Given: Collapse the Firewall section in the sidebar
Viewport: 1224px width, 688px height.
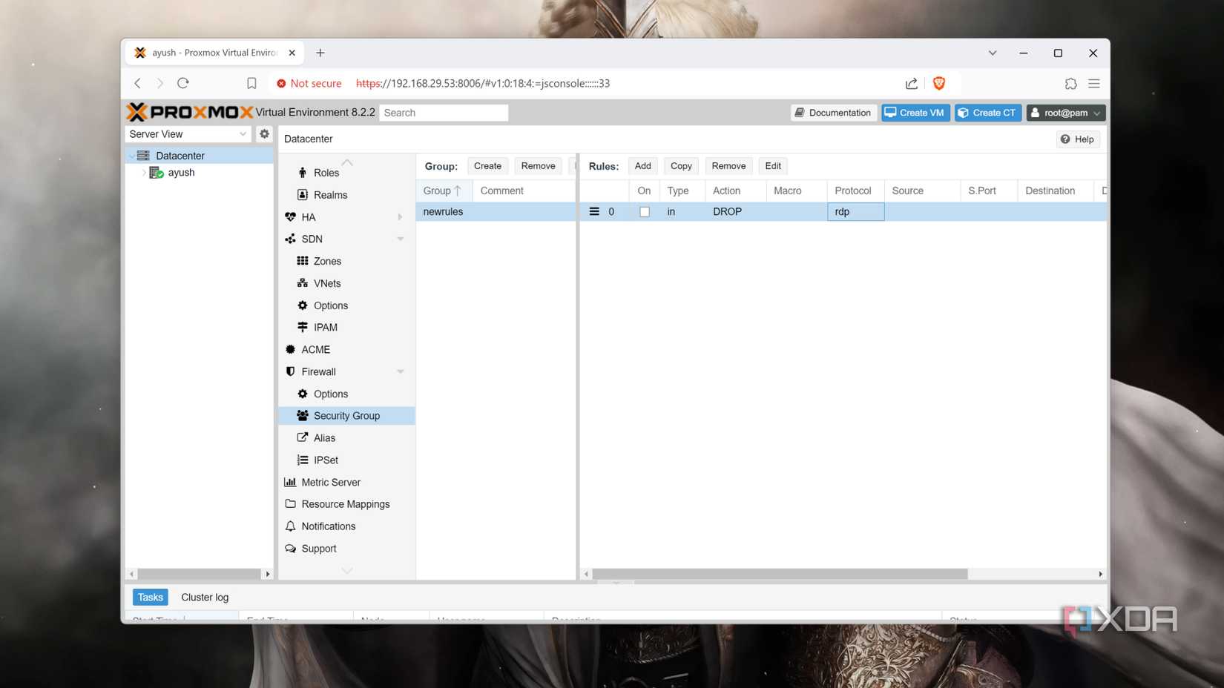Looking at the screenshot, I should coord(400,371).
